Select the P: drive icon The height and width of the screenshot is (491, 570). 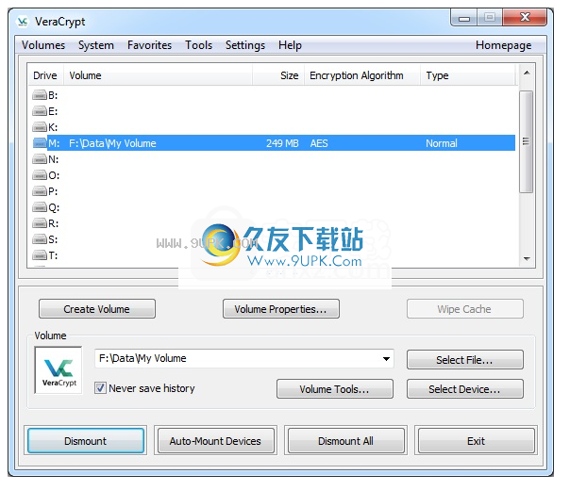[x=40, y=191]
